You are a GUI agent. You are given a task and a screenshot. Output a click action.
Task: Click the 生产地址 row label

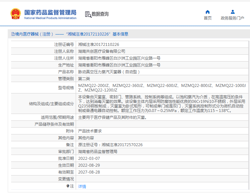[66, 65]
